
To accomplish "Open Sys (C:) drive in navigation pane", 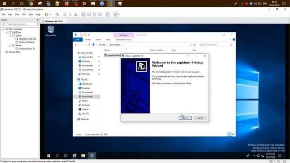I will coord(86,114).
